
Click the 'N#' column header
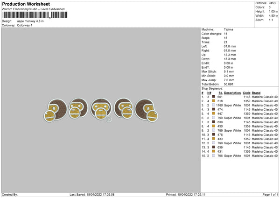(209, 93)
